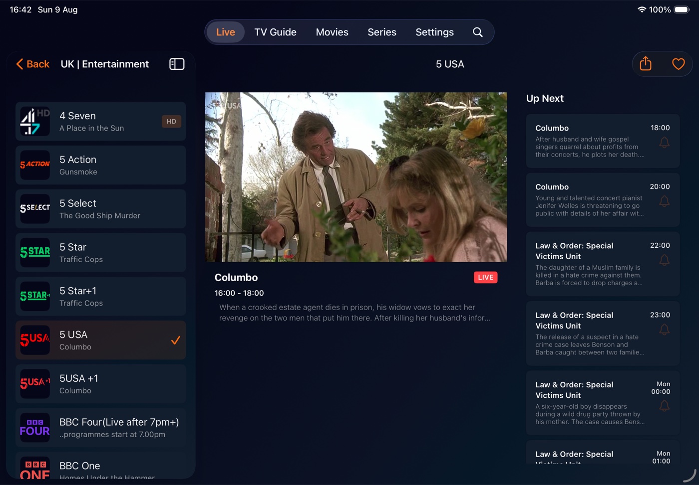The image size is (699, 485).
Task: Open the Movies tab
Action: [332, 32]
